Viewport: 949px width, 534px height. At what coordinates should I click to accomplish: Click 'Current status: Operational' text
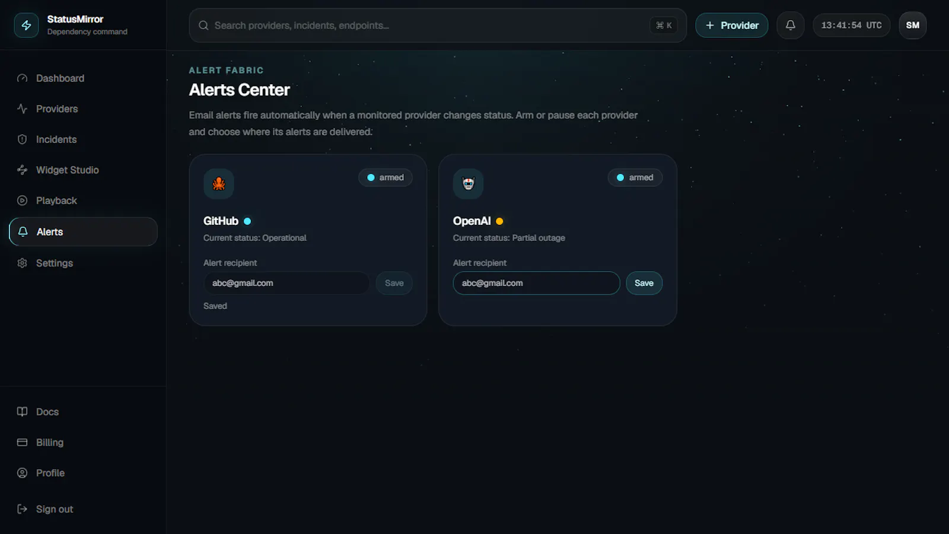[255, 238]
